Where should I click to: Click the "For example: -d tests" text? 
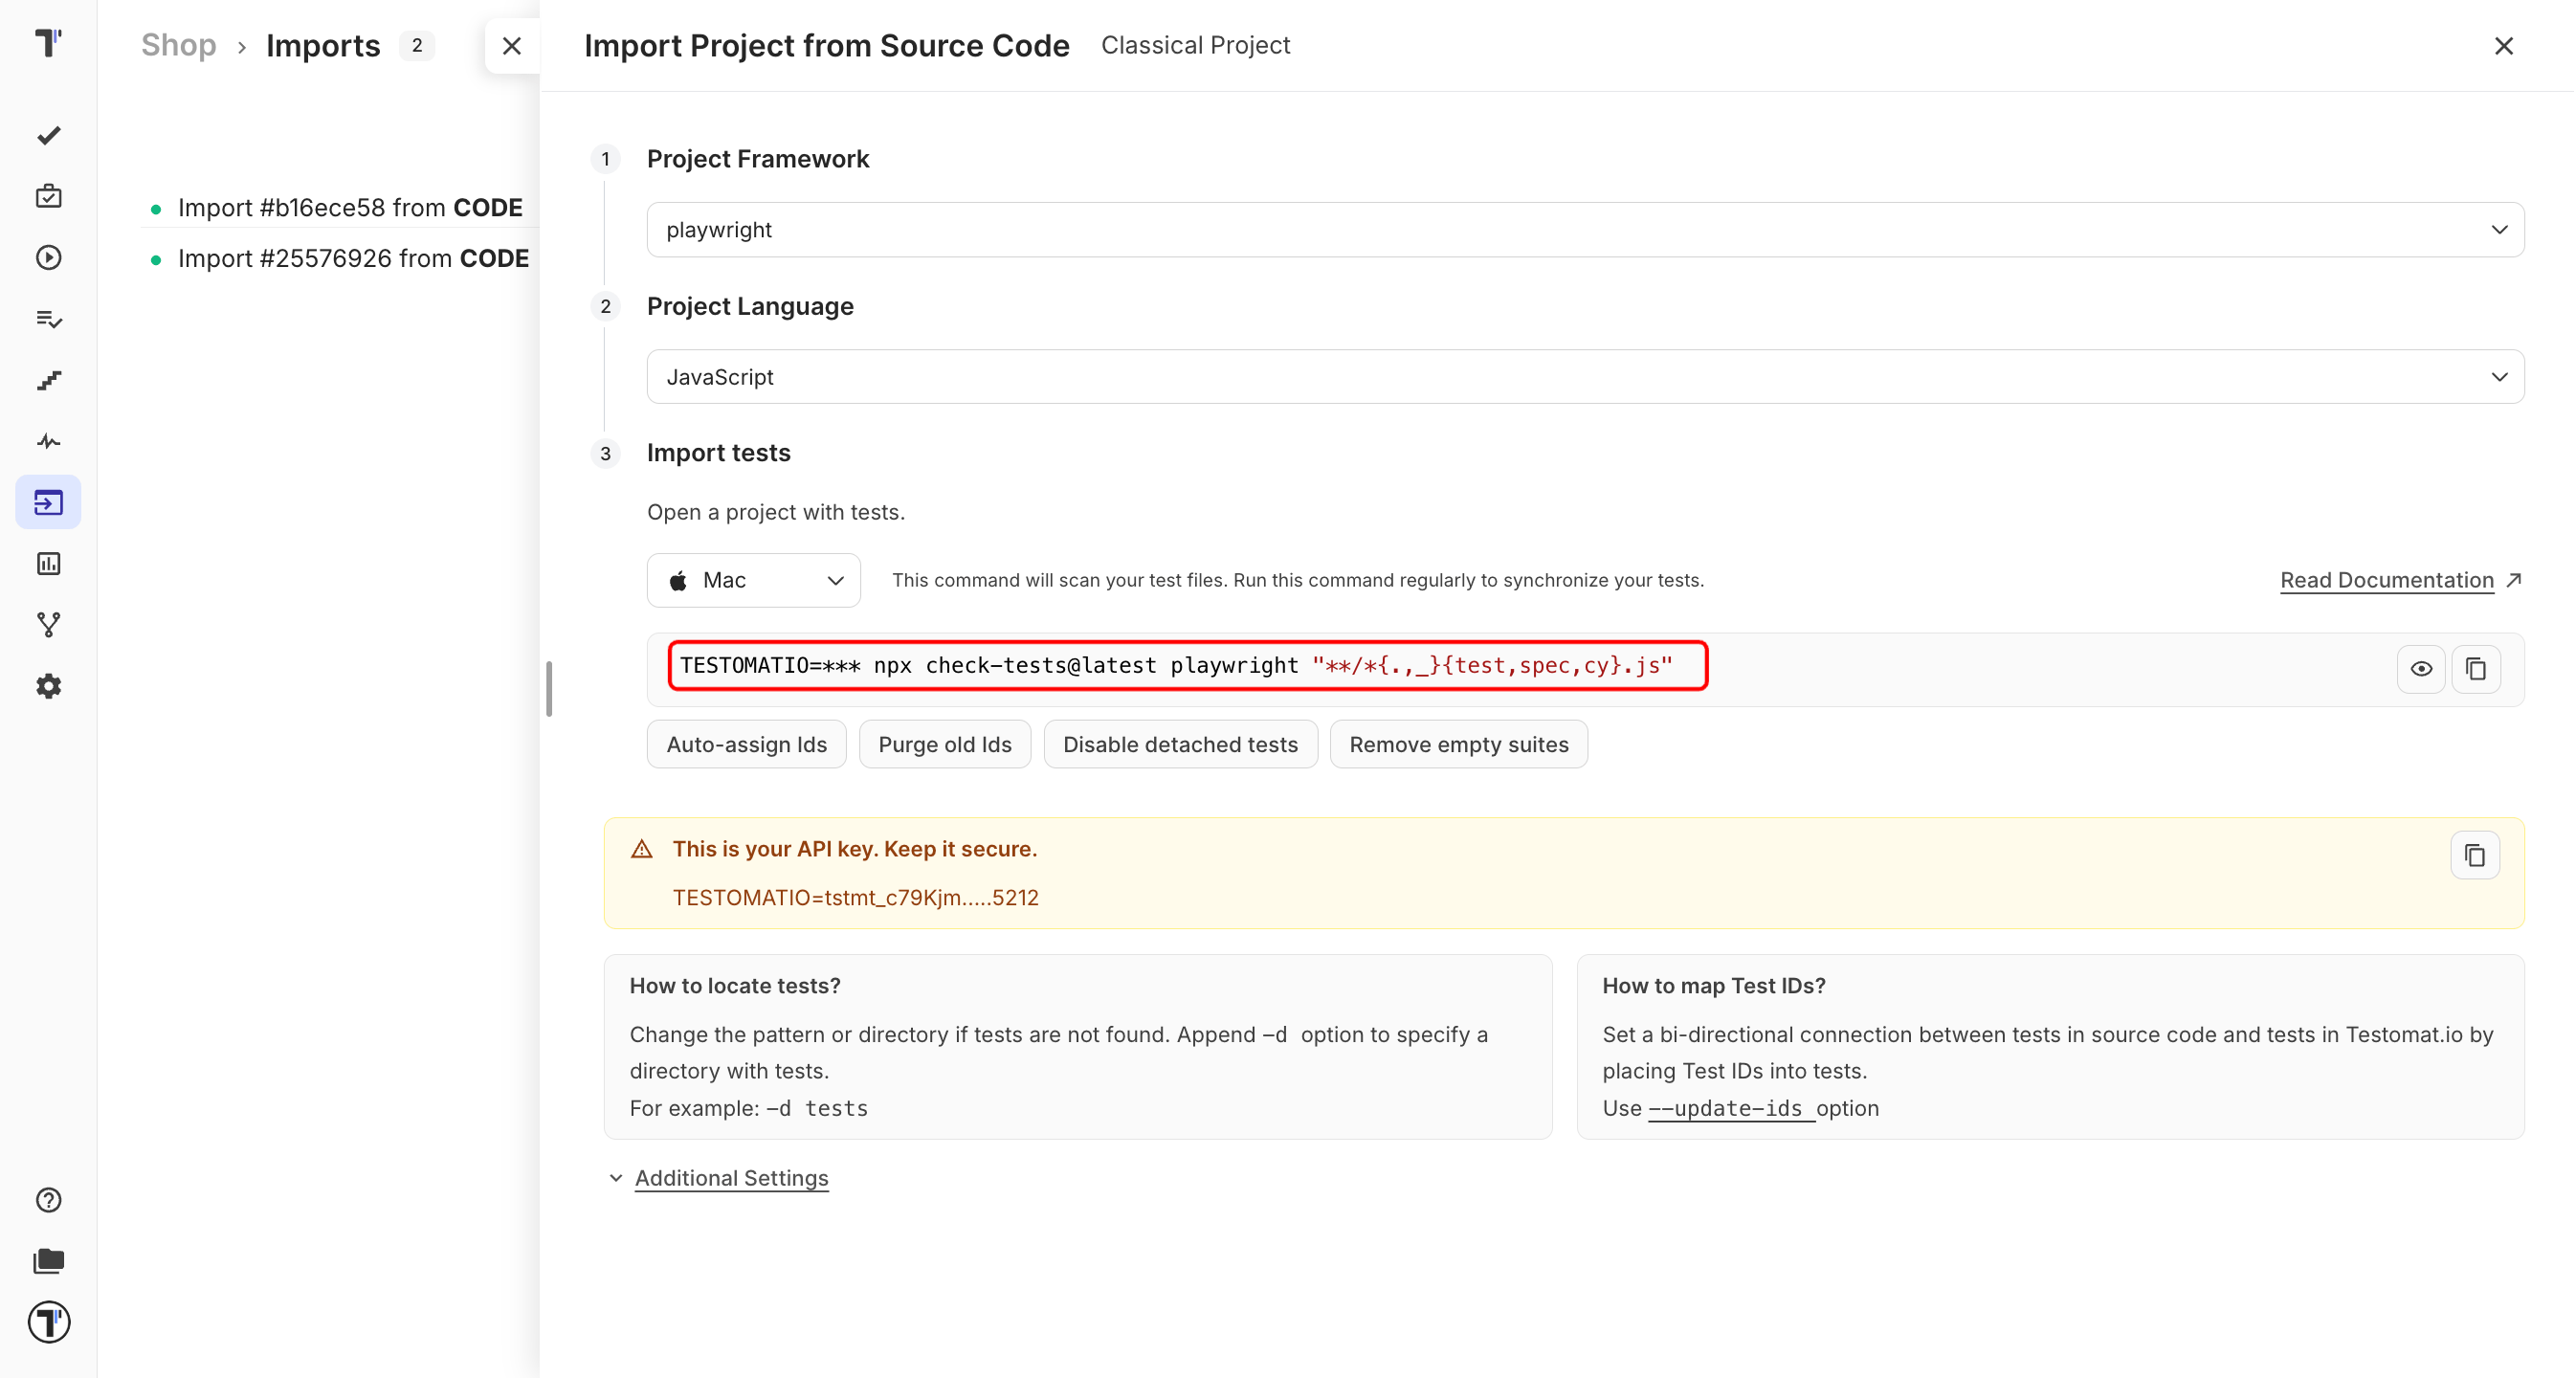(749, 1108)
